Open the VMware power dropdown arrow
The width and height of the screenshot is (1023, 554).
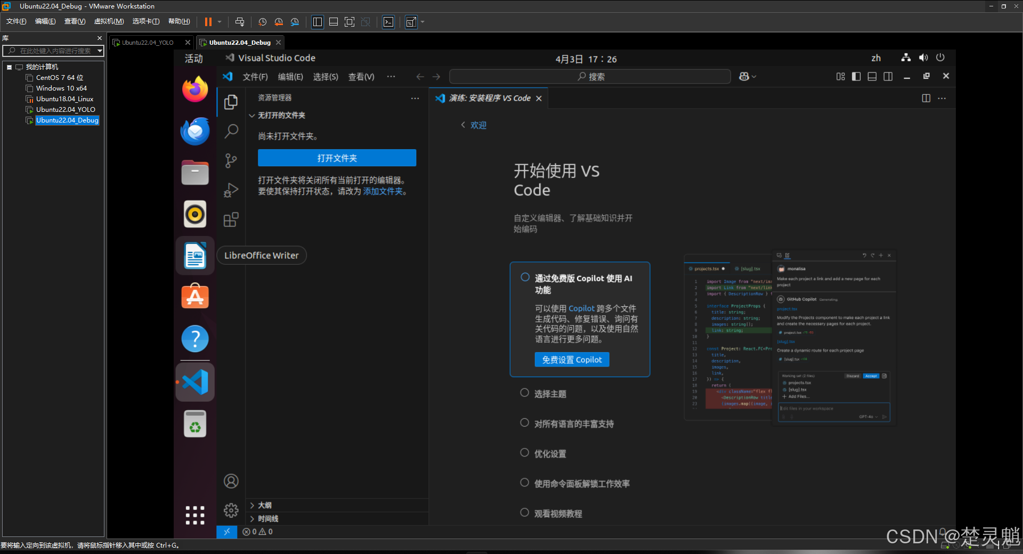[220, 22]
